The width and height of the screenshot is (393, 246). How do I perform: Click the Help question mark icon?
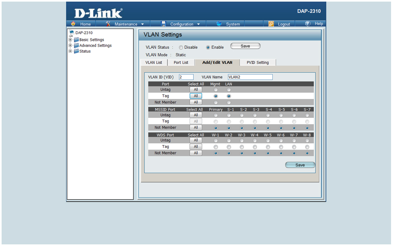click(308, 24)
